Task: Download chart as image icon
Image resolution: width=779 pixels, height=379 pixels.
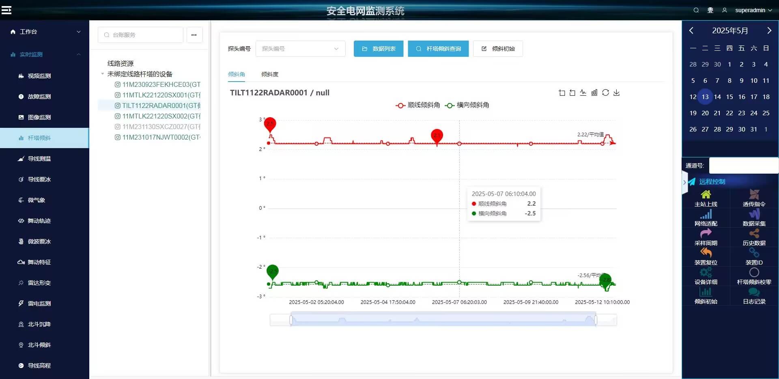Action: point(616,93)
